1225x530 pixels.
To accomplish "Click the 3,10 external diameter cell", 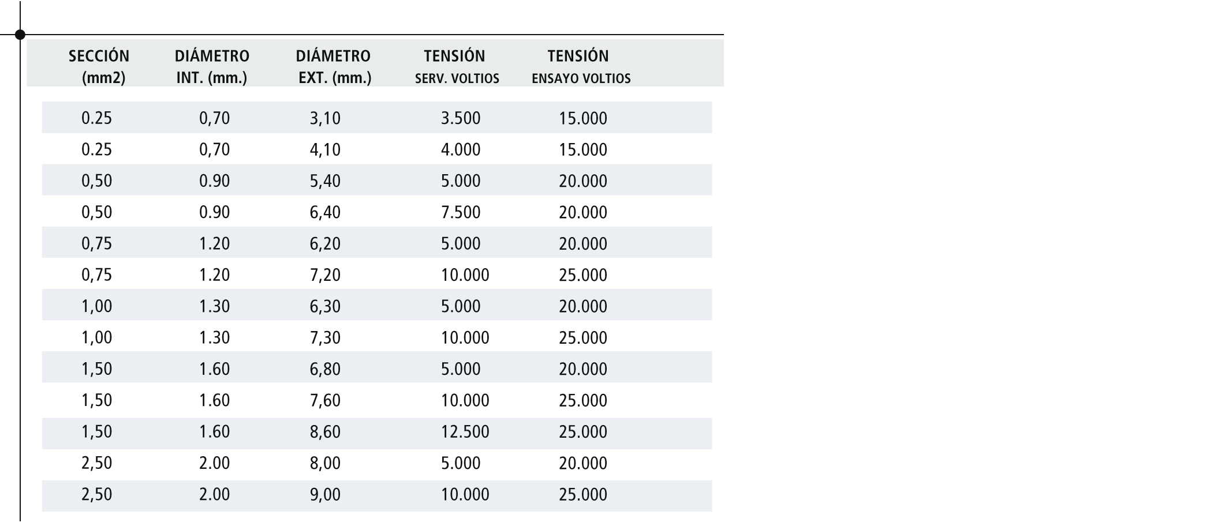I will point(325,118).
